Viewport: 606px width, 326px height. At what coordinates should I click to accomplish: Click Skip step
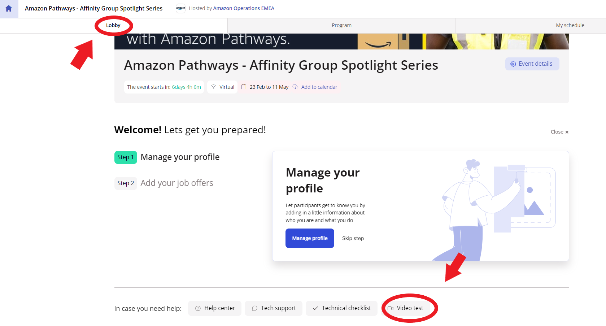point(353,238)
